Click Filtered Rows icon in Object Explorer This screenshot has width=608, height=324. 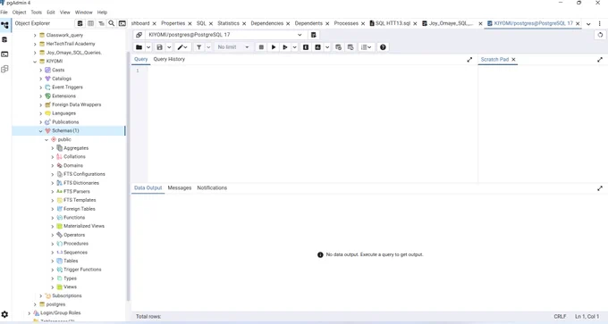(x=101, y=23)
